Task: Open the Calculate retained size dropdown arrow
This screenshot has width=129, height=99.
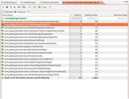Action: [41, 7]
